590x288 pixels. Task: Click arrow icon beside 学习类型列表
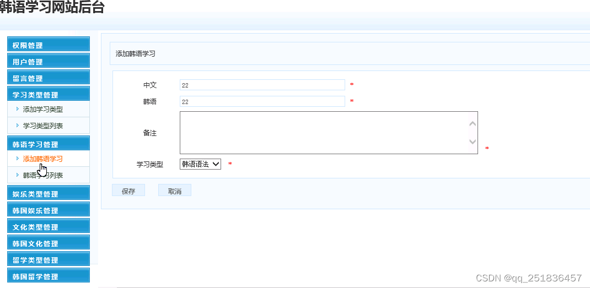click(17, 126)
